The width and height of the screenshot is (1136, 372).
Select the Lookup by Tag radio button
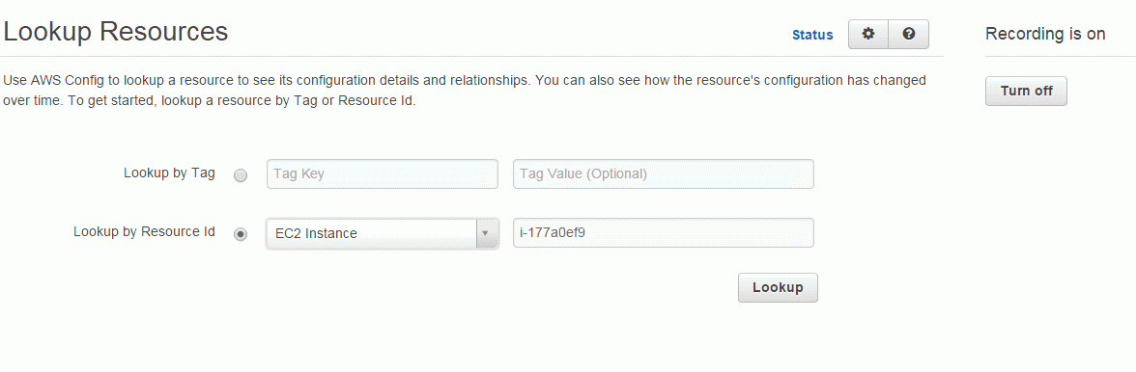point(241,175)
